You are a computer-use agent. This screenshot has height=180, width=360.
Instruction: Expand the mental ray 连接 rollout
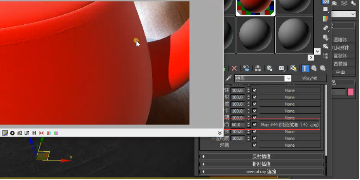tap(262, 172)
